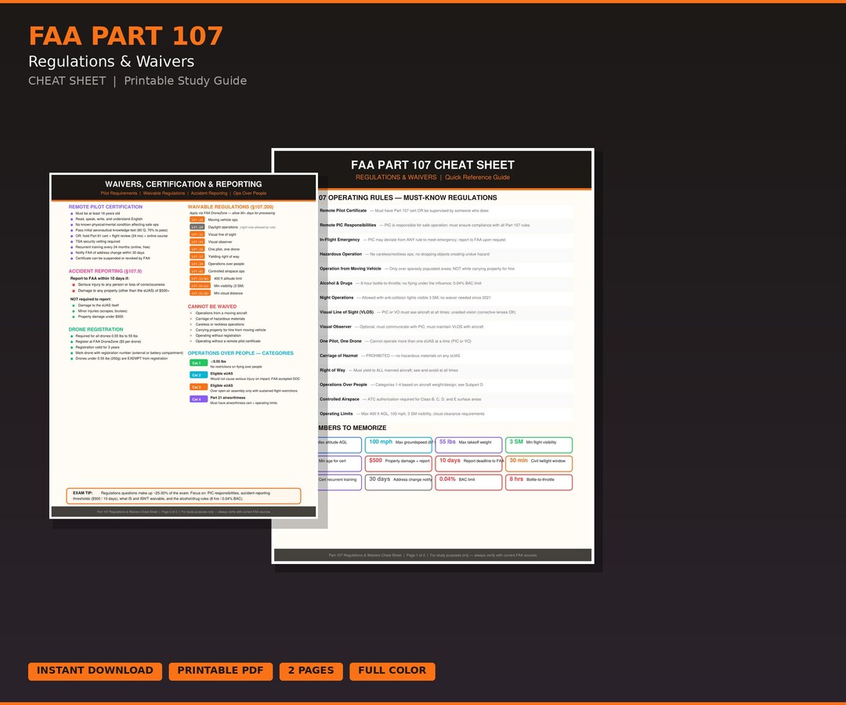Screen dimensions: 846x705
Task: Click the 100 mph max groundspeed box
Action: [x=399, y=444]
